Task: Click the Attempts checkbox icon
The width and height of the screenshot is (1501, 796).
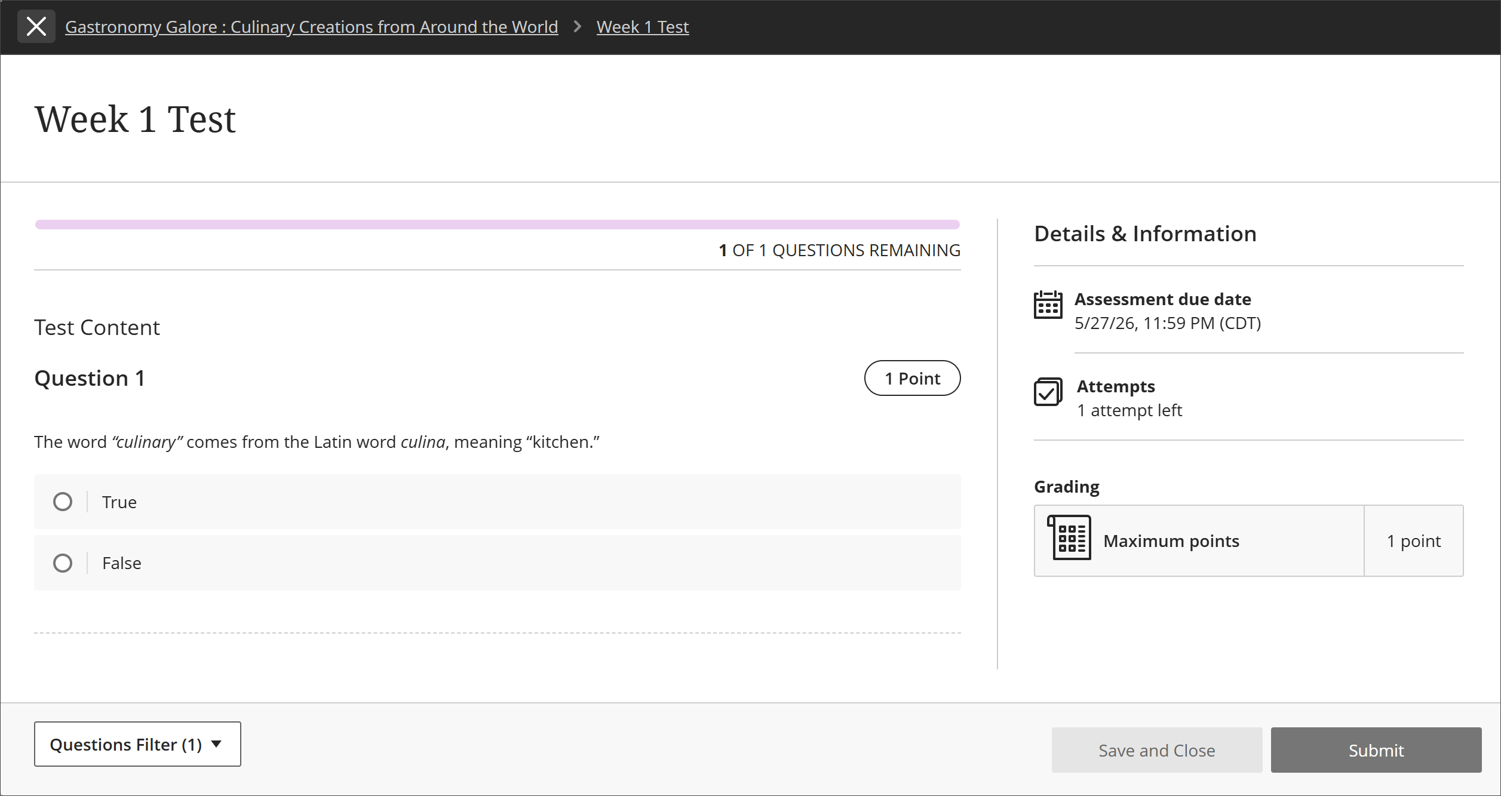Action: (1048, 392)
